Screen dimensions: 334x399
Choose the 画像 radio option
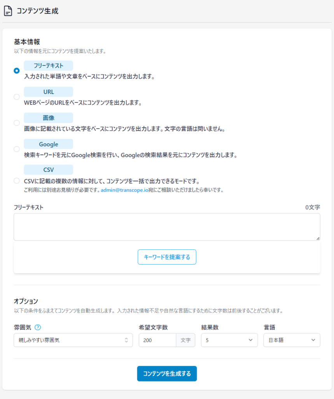[x=16, y=123]
